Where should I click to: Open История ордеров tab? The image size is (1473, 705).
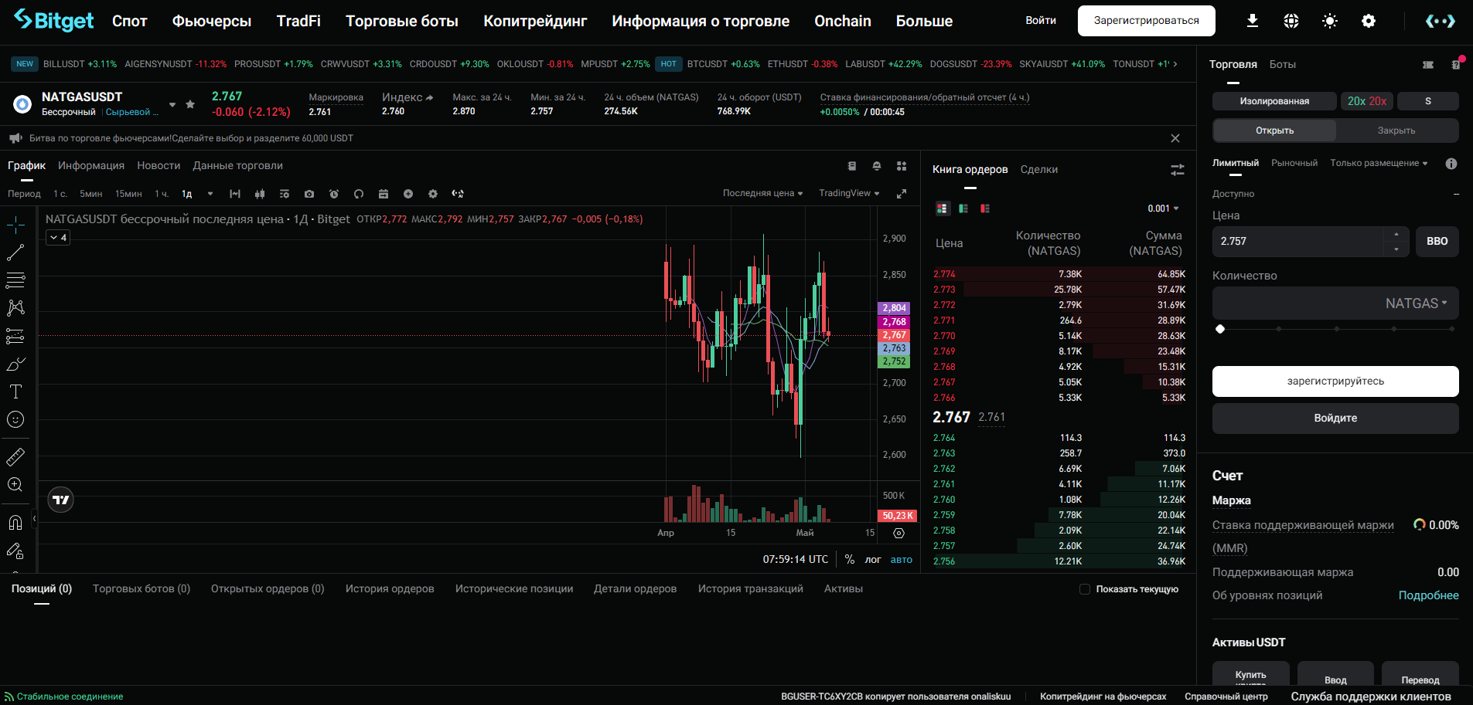click(x=390, y=588)
